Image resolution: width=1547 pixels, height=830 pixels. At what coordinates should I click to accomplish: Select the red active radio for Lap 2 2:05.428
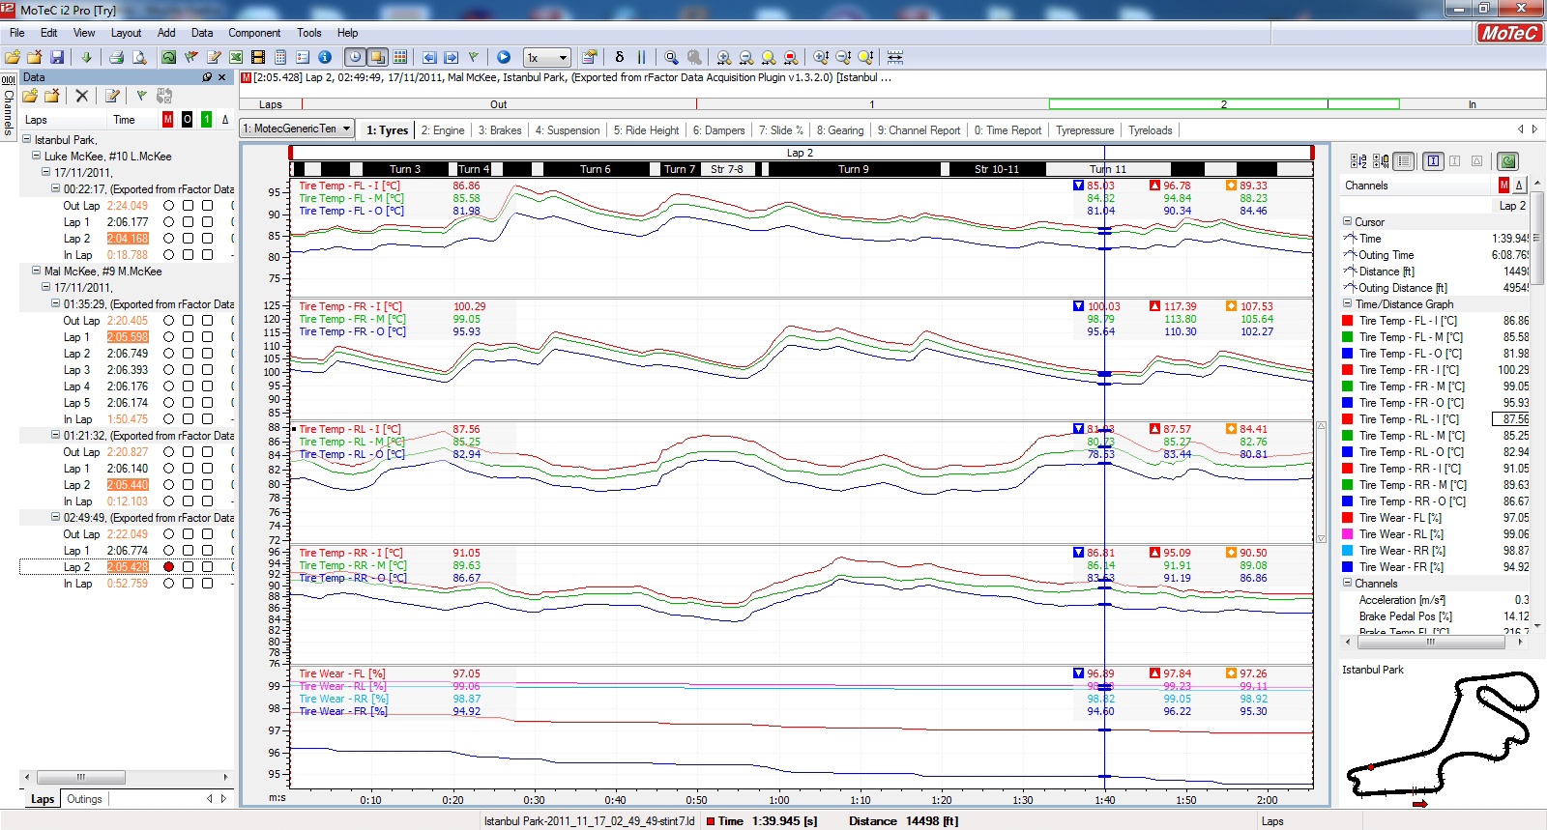[x=169, y=567]
